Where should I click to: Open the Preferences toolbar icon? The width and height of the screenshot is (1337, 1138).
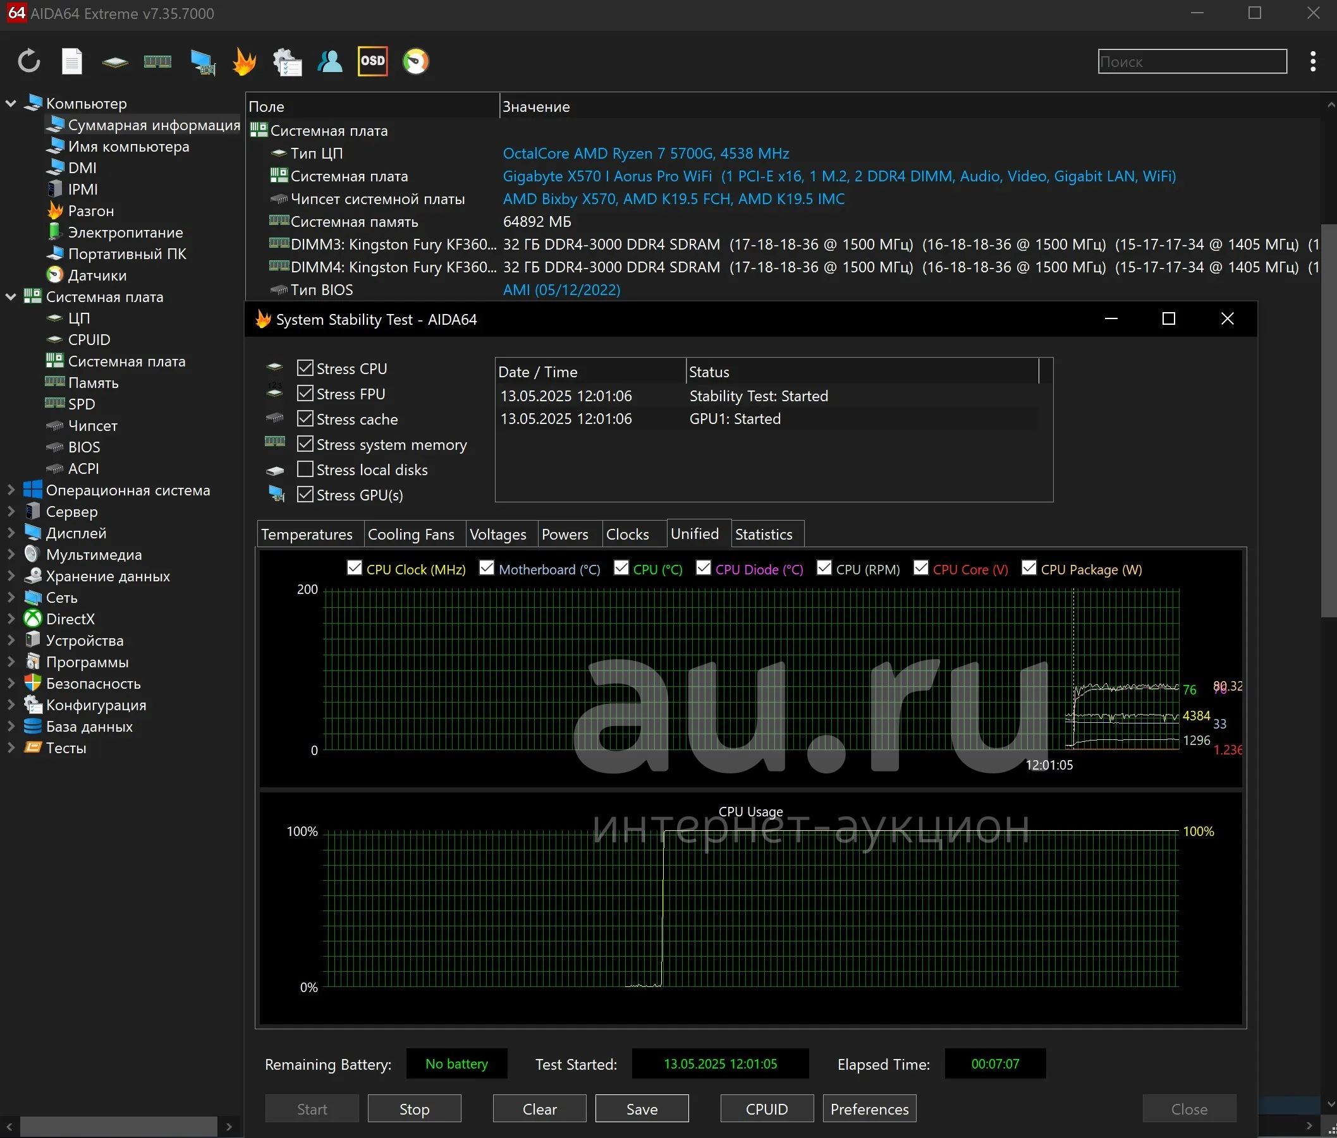point(287,62)
